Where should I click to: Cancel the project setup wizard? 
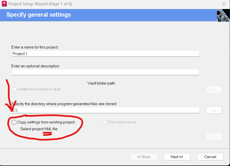(210, 157)
